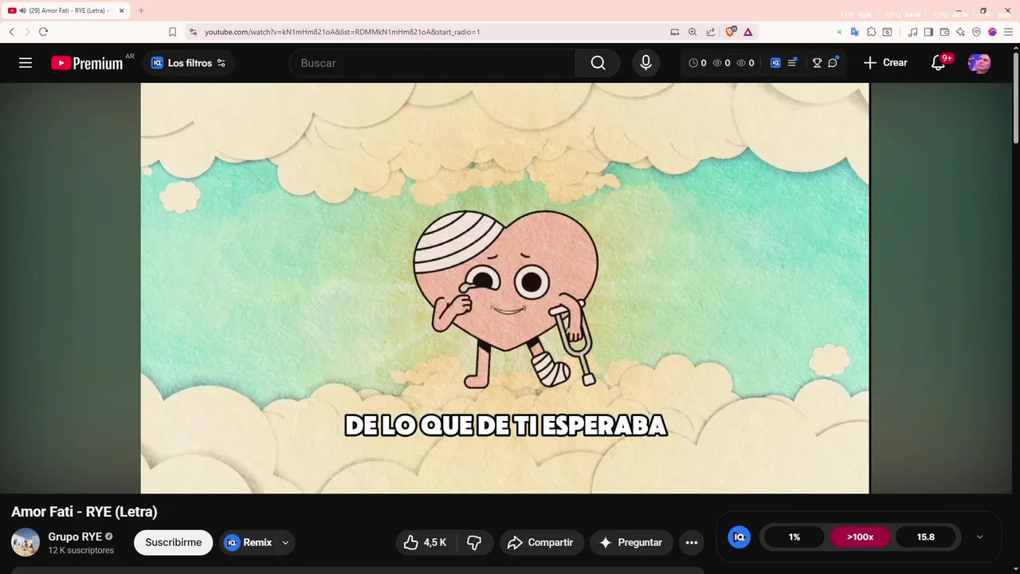Open the vidIQ trophy icon
The width and height of the screenshot is (1020, 574).
point(817,63)
